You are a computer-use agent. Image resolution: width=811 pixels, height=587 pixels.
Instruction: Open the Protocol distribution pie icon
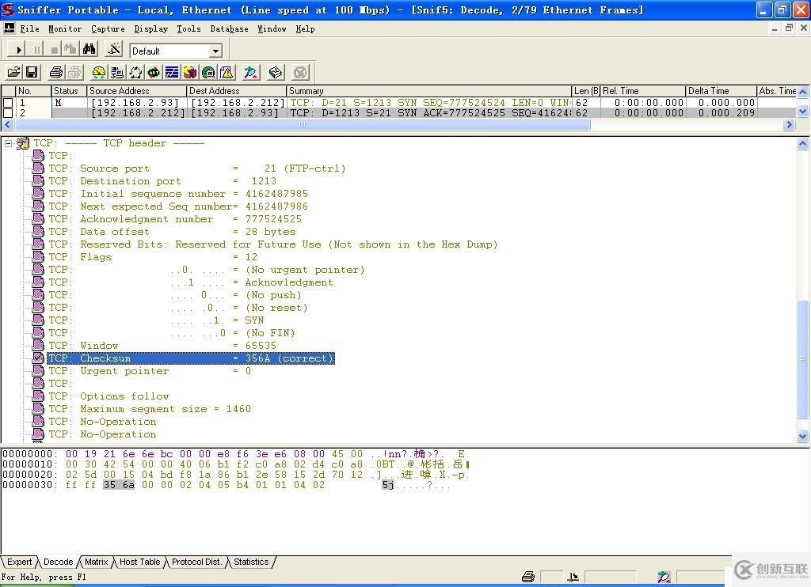coord(190,72)
